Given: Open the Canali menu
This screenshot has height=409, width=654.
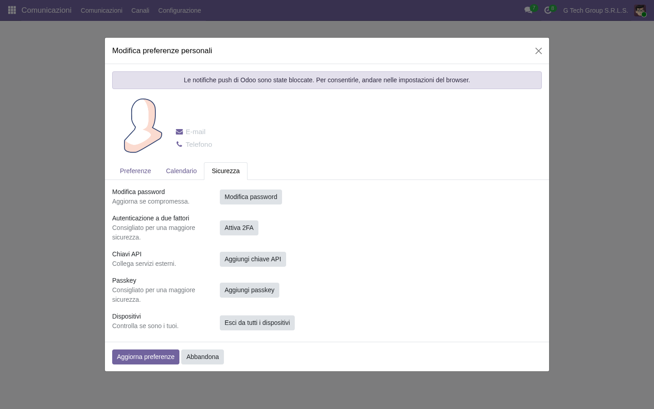Looking at the screenshot, I should [140, 10].
